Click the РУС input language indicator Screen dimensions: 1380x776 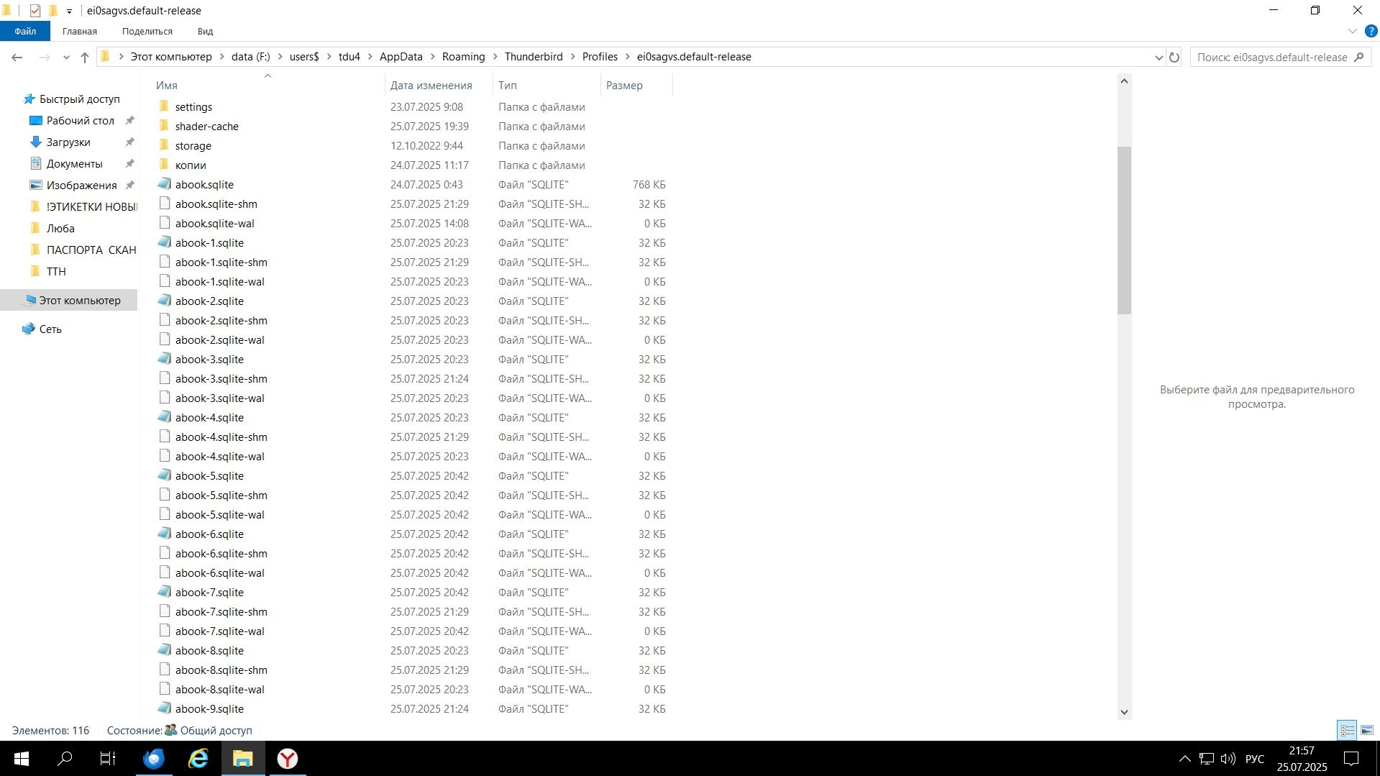coord(1255,759)
